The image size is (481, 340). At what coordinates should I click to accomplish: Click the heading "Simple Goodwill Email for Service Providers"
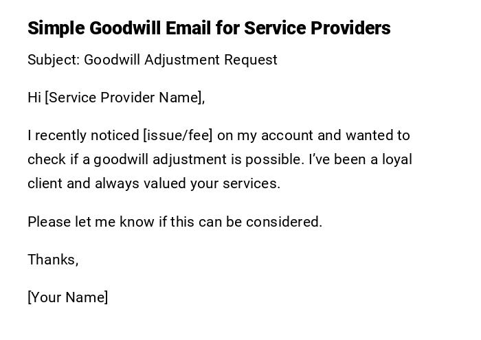point(209,28)
